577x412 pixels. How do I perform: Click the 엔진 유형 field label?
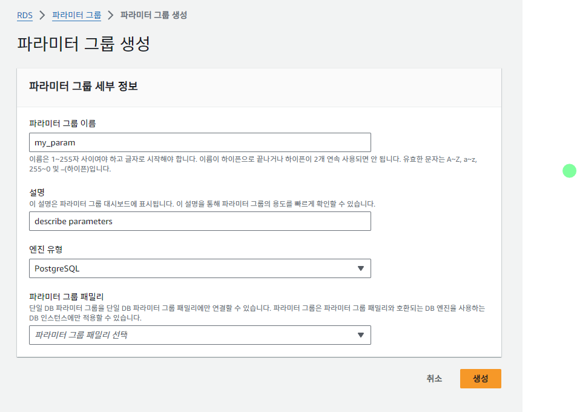point(45,249)
